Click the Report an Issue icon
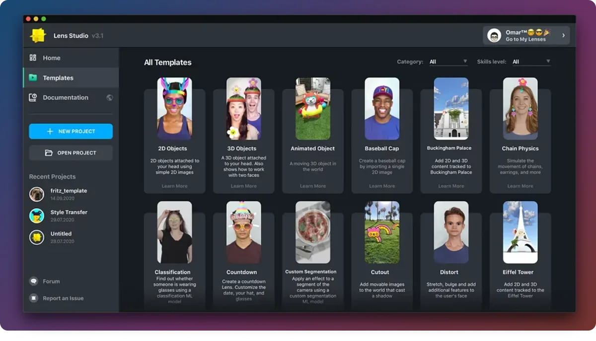The image size is (596, 341). click(x=34, y=298)
